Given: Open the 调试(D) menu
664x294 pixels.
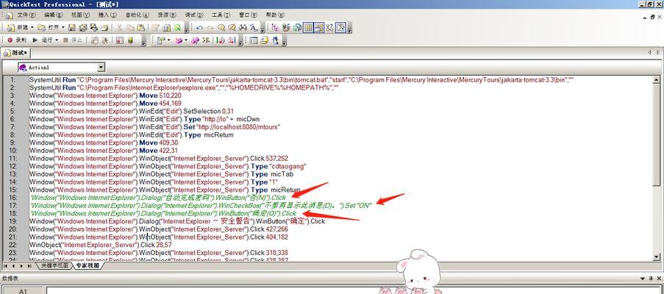Looking at the screenshot, I should pos(194,15).
